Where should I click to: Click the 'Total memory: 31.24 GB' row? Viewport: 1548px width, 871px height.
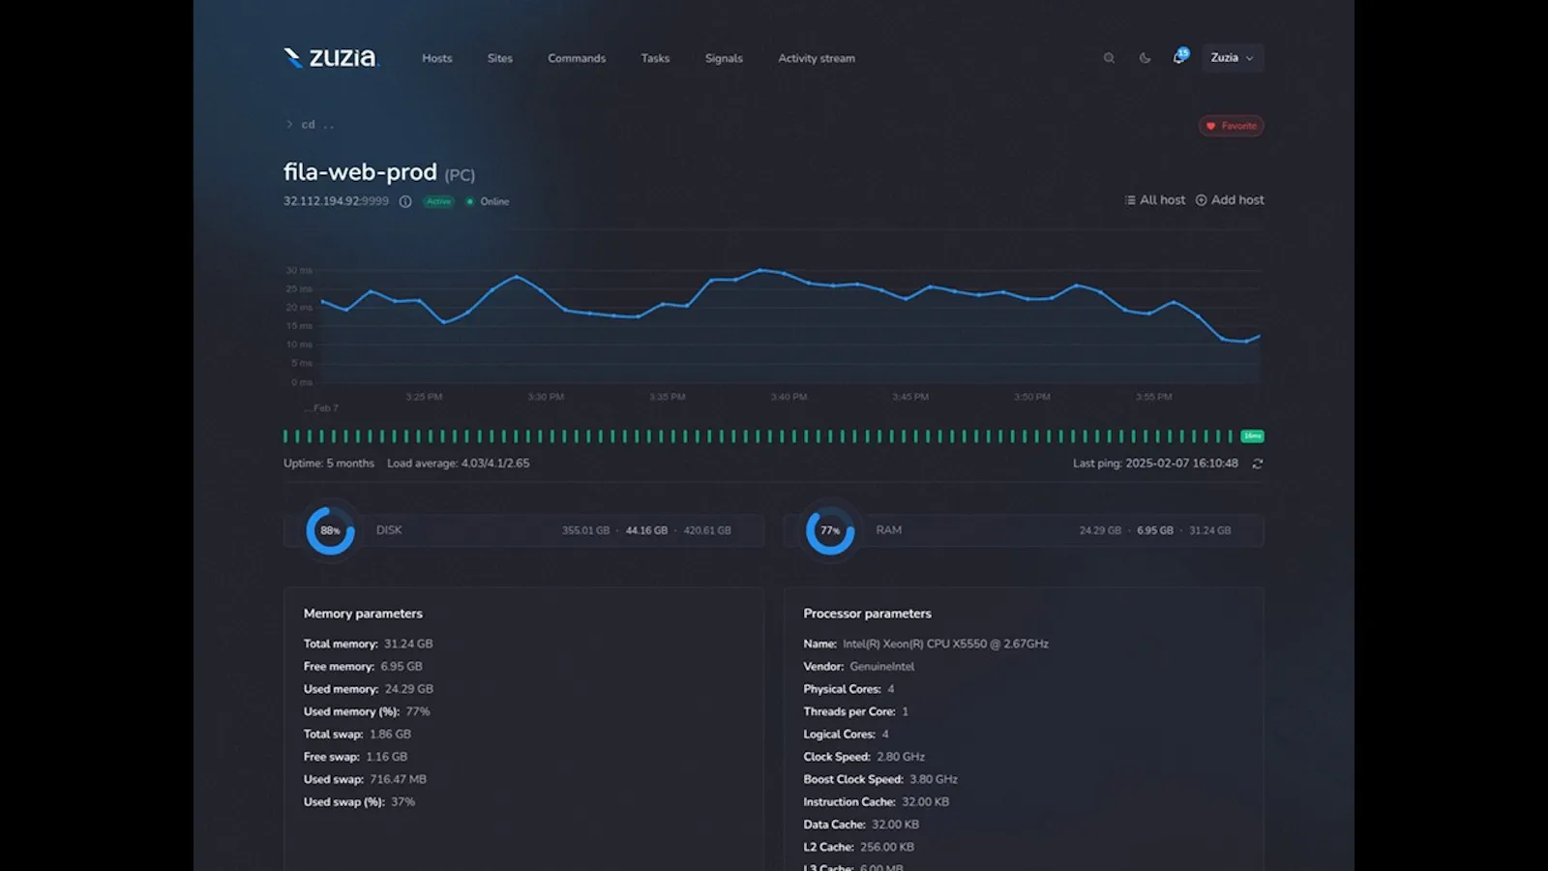click(x=369, y=644)
